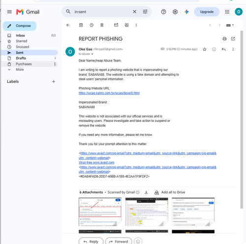Mark the email as unread
This screenshot has width=246, height=244.
tap(116, 25)
